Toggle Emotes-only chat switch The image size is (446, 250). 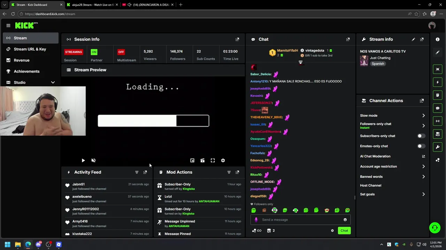(x=421, y=146)
